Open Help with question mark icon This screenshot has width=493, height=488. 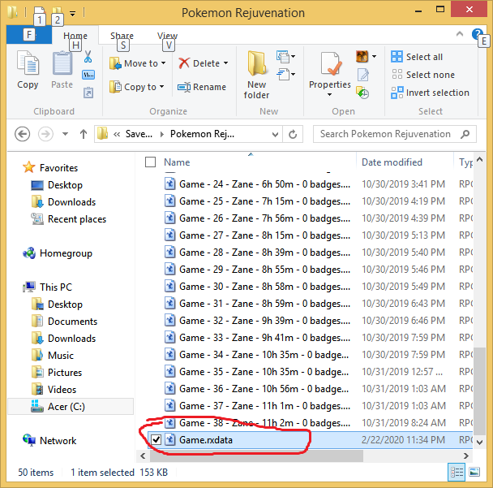tap(477, 33)
